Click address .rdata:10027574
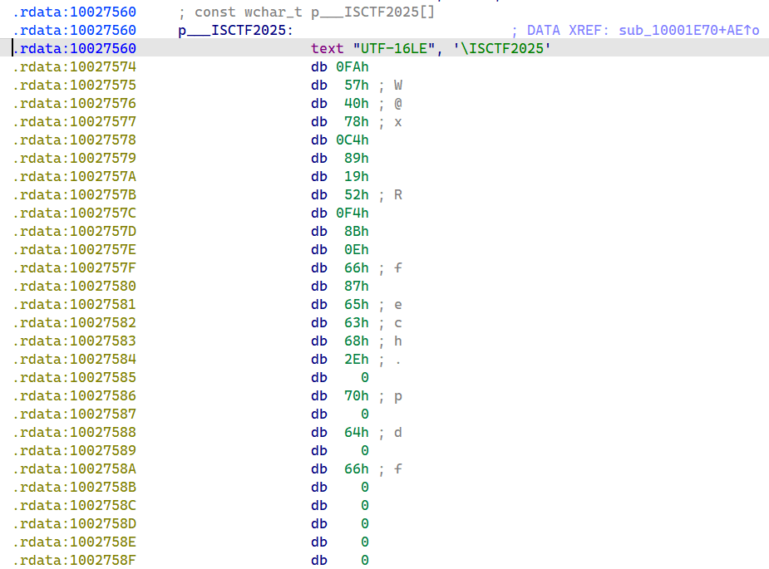Screen dimensions: 769x569 pyautogui.click(x=75, y=67)
